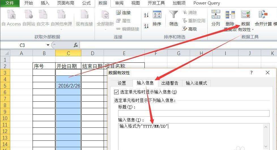
Task: Click the fx insert function icon
Action: (76, 45)
